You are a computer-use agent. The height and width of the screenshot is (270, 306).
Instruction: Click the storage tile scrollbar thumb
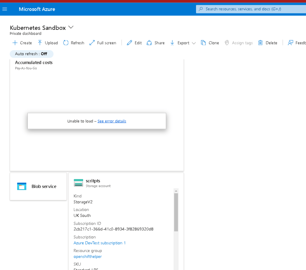pyautogui.click(x=176, y=212)
